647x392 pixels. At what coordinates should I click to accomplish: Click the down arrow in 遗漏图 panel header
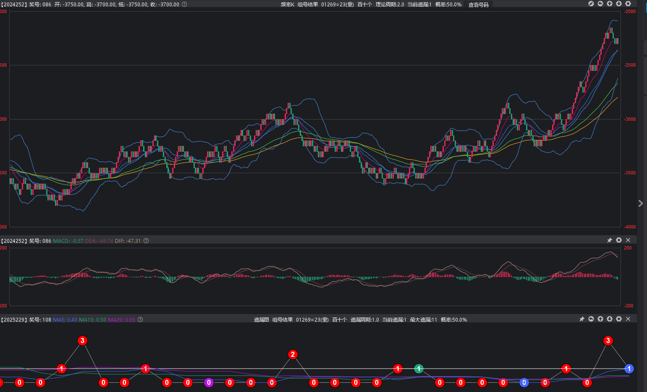point(610,319)
